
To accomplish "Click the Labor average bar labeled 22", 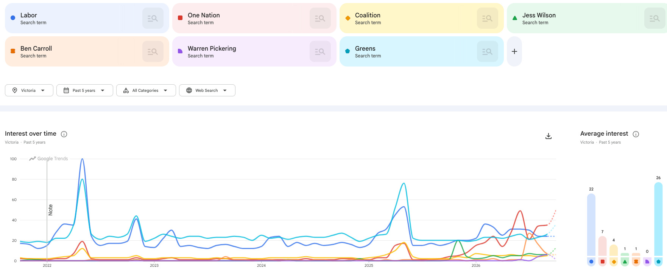I will 591,225.
